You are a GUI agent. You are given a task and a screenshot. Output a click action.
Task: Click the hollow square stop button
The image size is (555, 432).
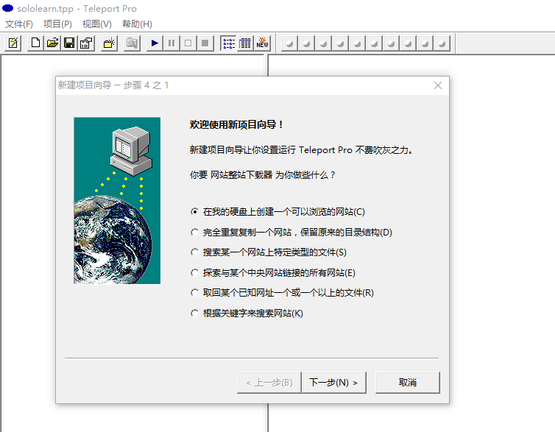(x=188, y=43)
